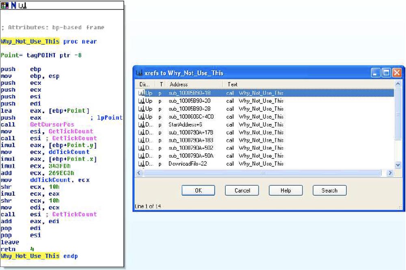Click the constant 343FDh in imul instruction
Viewport: 406px width, 270px height.
60,166
